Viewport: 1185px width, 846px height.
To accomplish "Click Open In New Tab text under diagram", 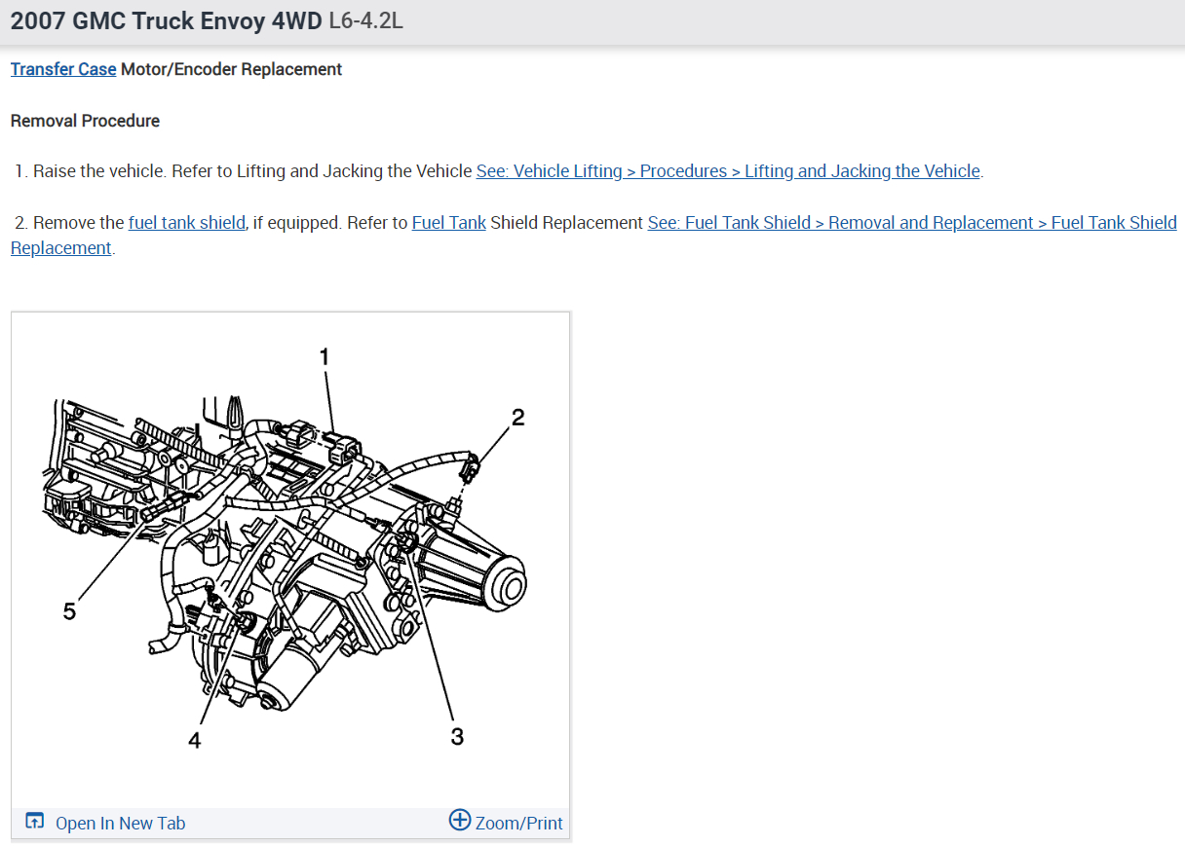I will tap(120, 823).
